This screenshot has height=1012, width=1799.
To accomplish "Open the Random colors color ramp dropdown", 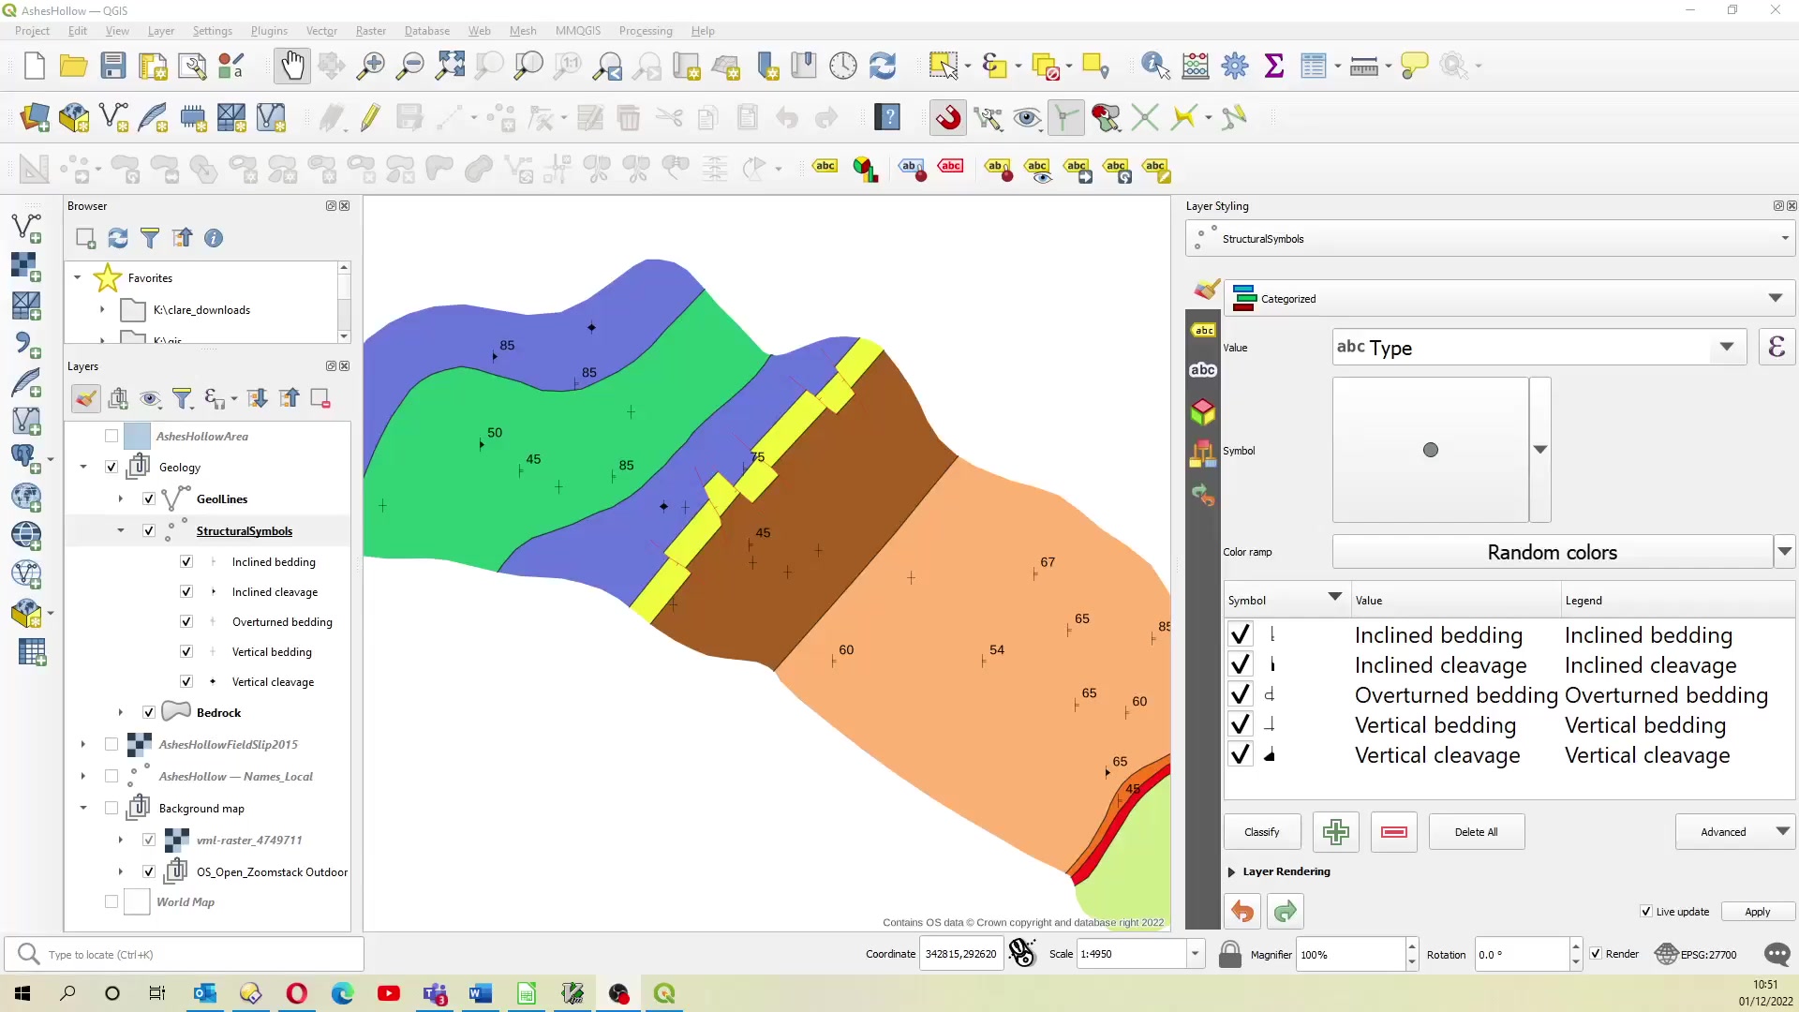I will 1785,552.
